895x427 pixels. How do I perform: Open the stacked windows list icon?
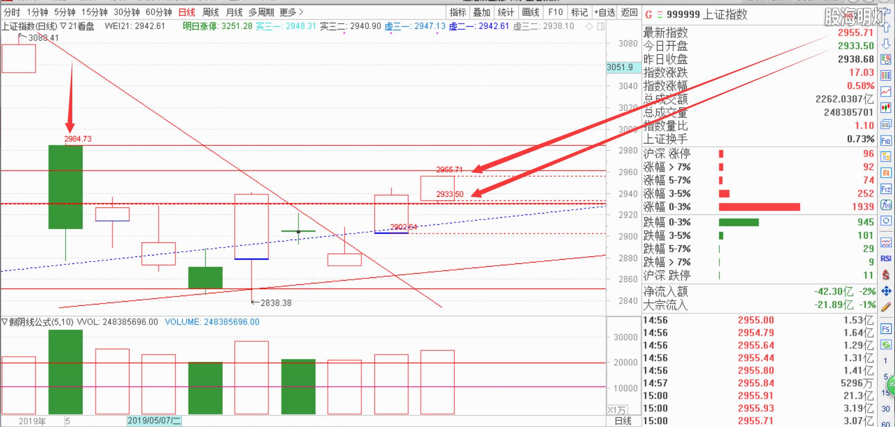(x=886, y=124)
